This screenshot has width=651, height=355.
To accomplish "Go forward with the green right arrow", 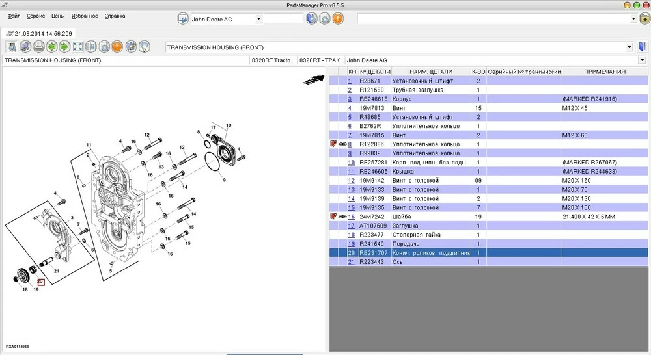I will coord(64,47).
